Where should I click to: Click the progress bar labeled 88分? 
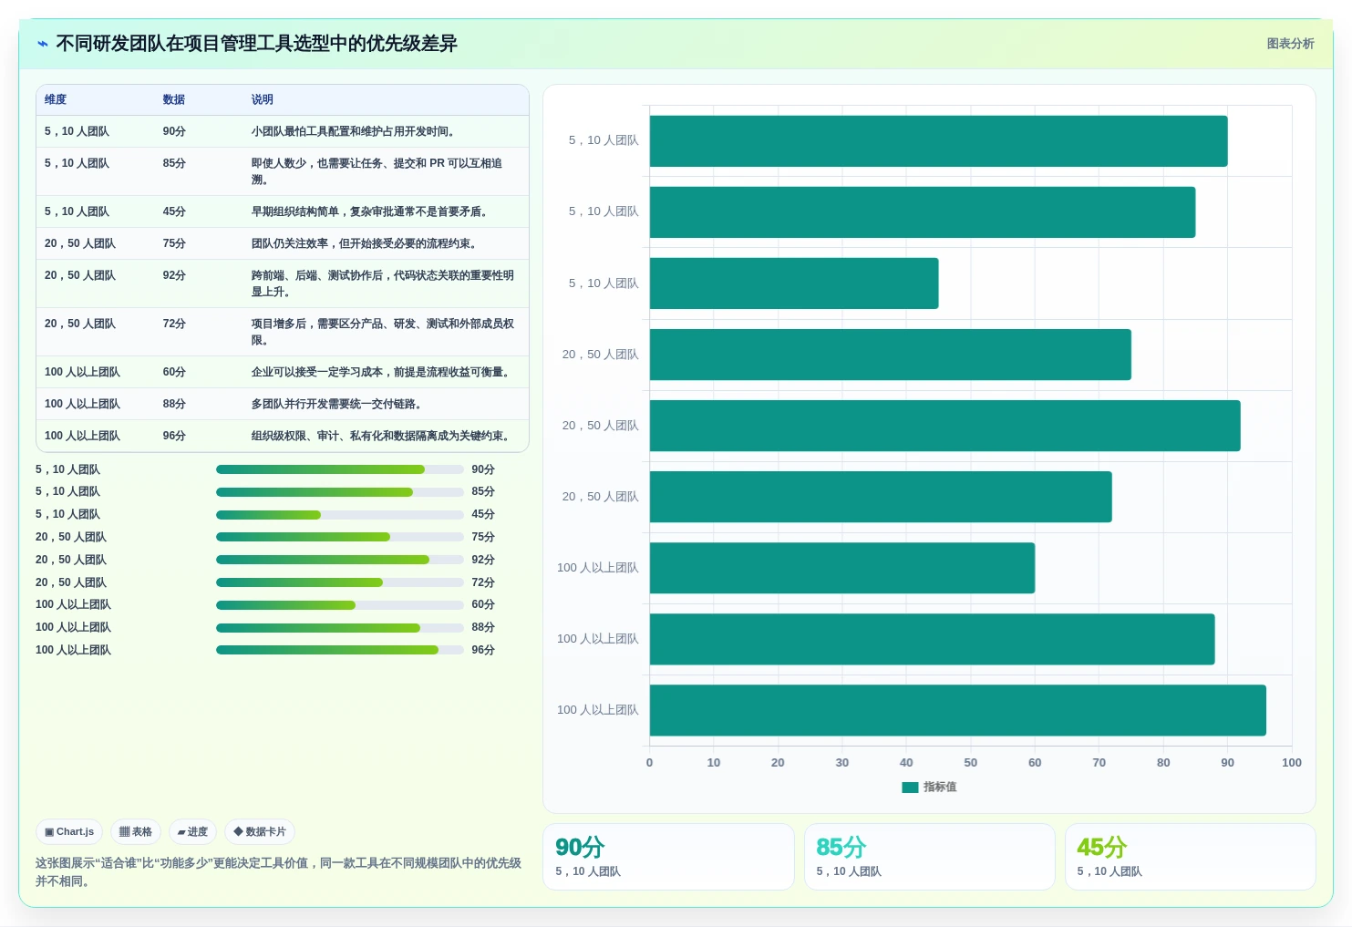[x=340, y=628]
